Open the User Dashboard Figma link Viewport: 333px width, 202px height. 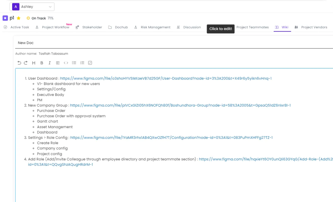(x=166, y=78)
